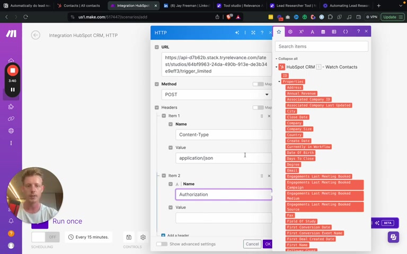Edit the application/json value field
The image size is (407, 254).
coord(224,158)
